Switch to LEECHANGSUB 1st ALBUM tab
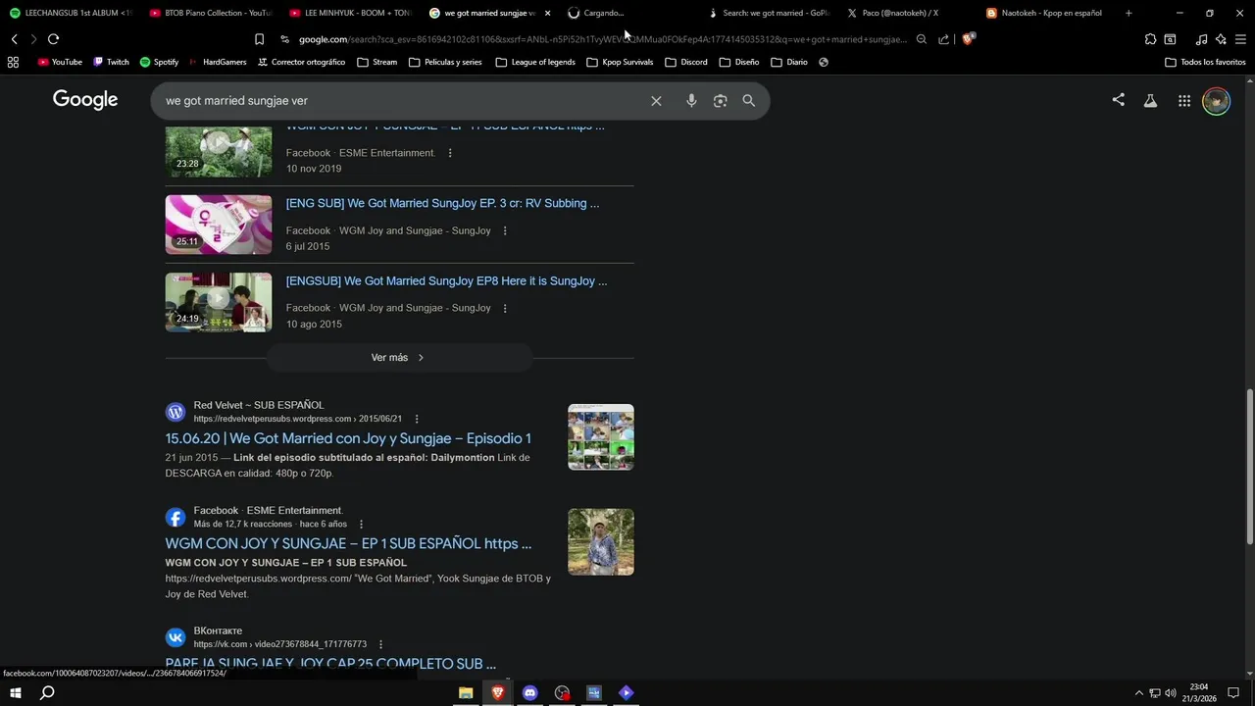The width and height of the screenshot is (1255, 706). coord(71,13)
